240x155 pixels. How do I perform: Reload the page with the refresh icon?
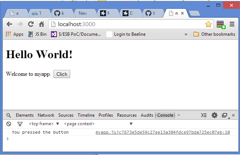pyautogui.click(x=31, y=24)
